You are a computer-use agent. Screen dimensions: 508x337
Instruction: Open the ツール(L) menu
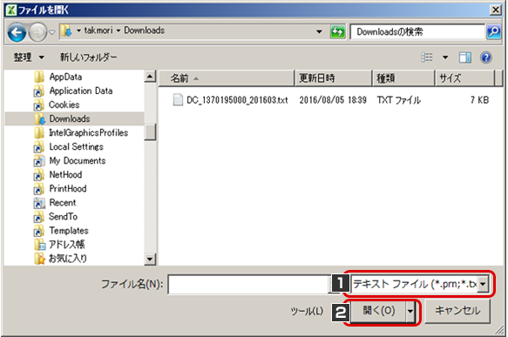pyautogui.click(x=307, y=312)
